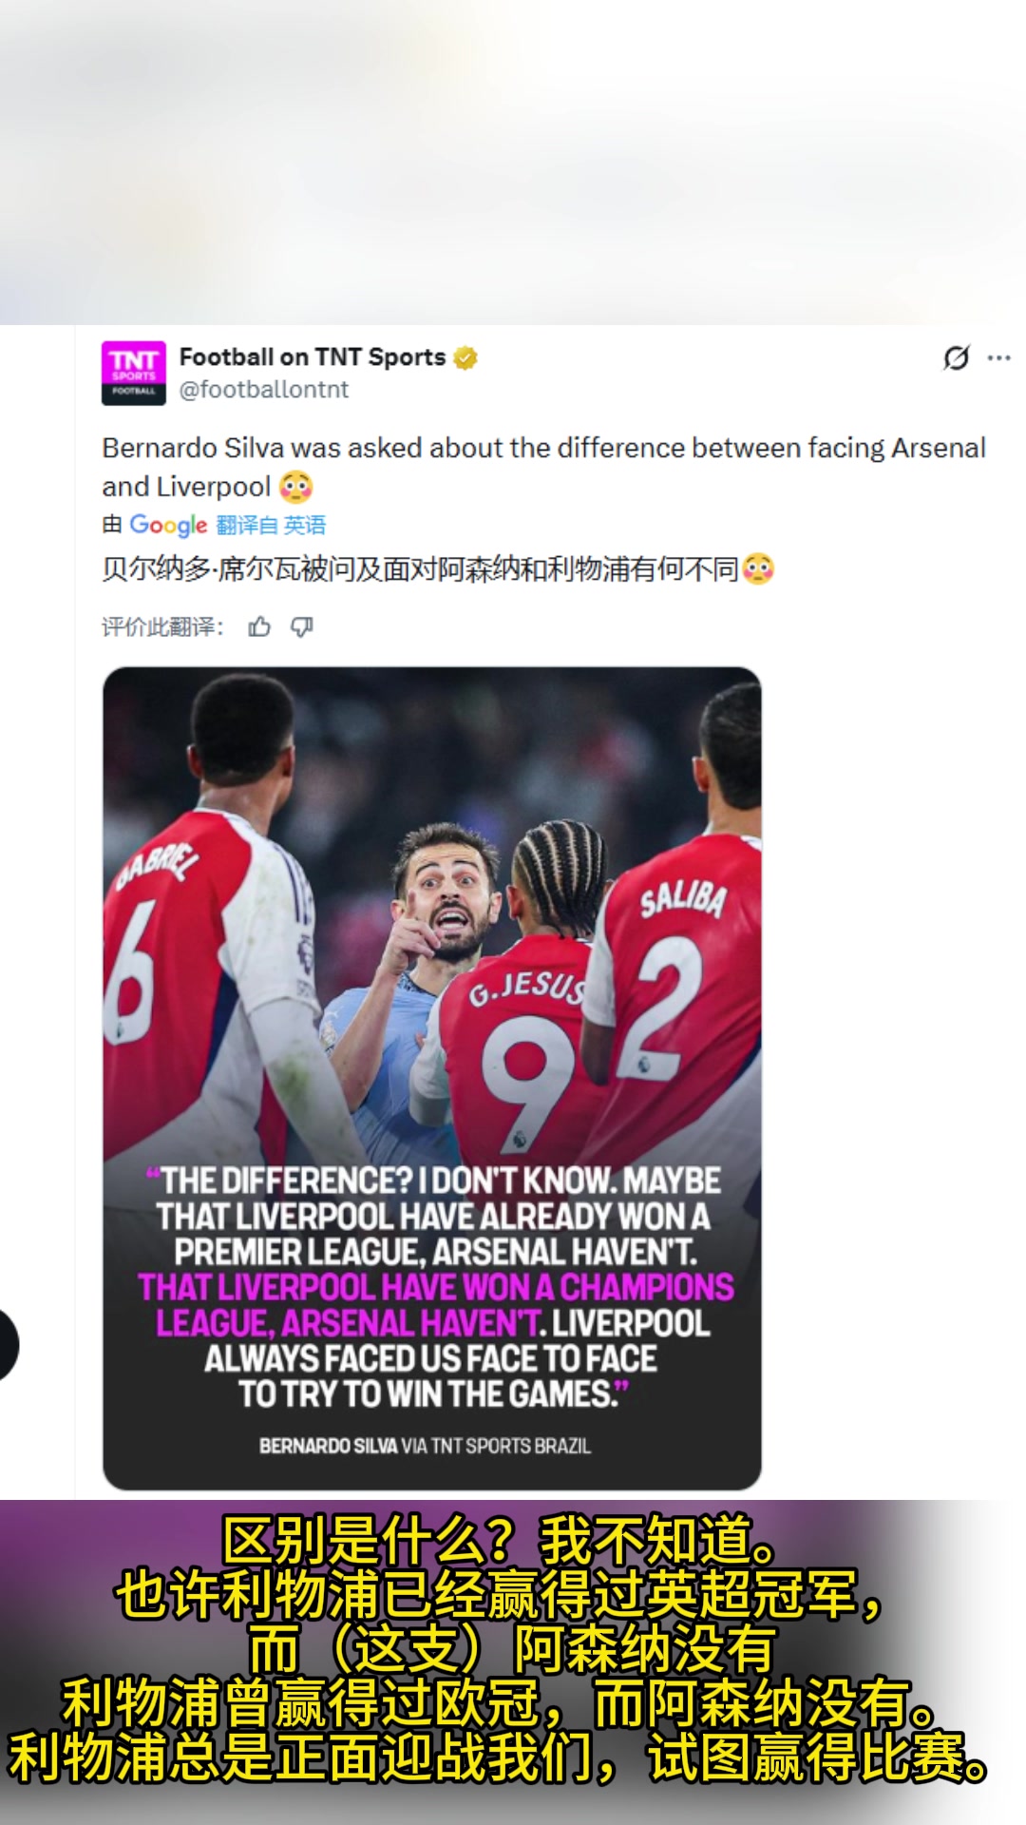Open the Bernardo Silva quote image
Viewport: 1026px width, 1825px height.
tap(432, 1078)
